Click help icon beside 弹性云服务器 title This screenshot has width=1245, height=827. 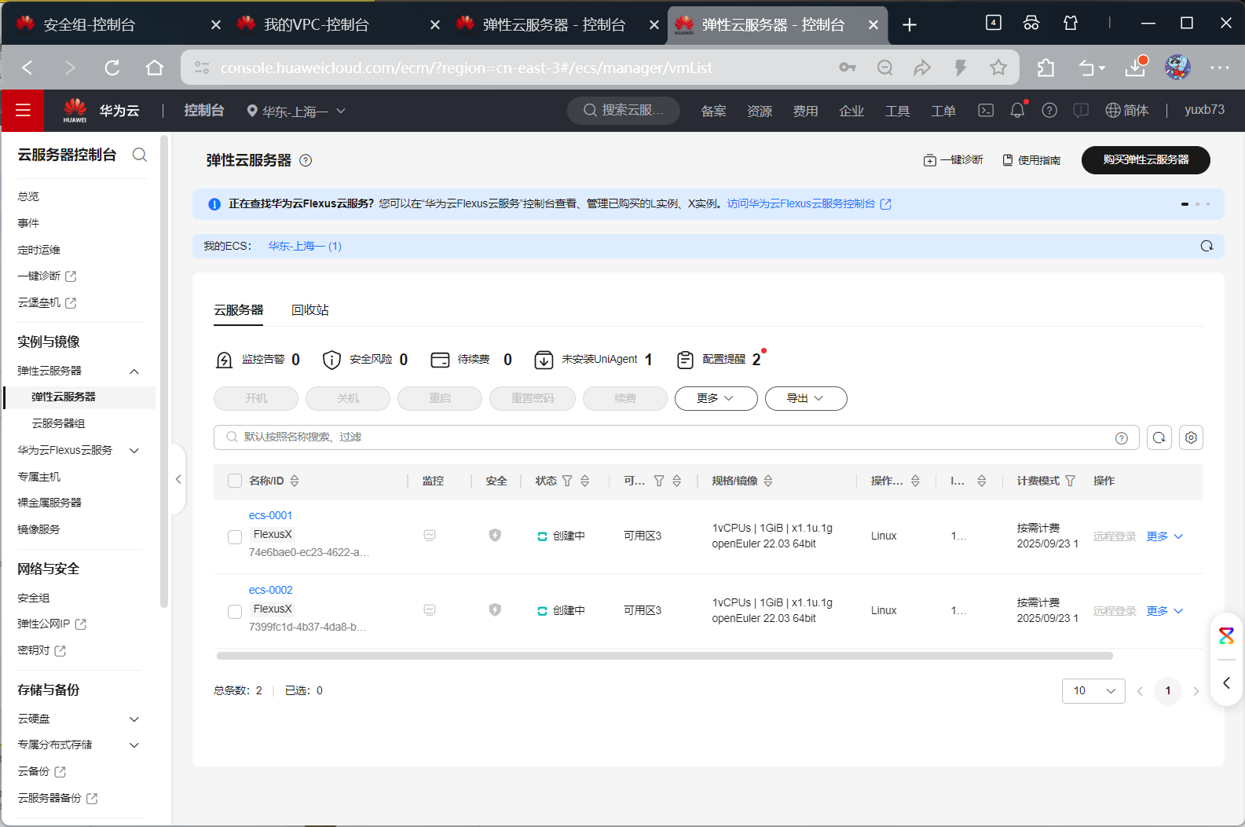[x=306, y=160]
